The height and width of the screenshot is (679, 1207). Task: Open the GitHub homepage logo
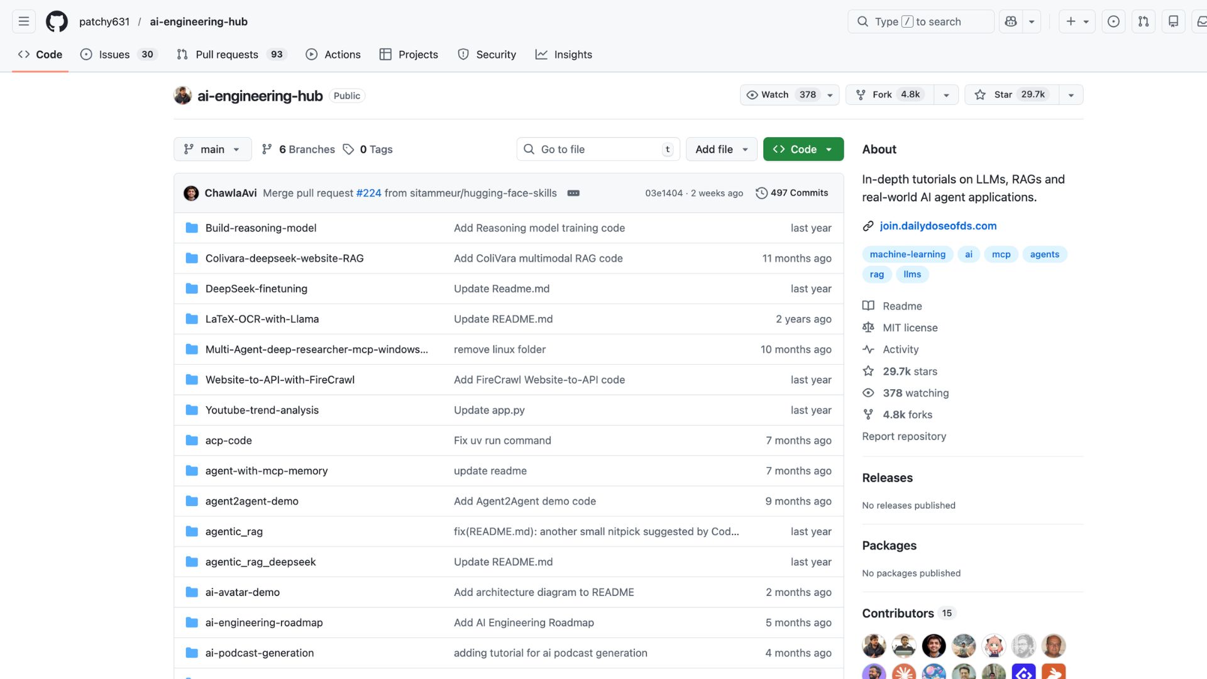tap(57, 21)
